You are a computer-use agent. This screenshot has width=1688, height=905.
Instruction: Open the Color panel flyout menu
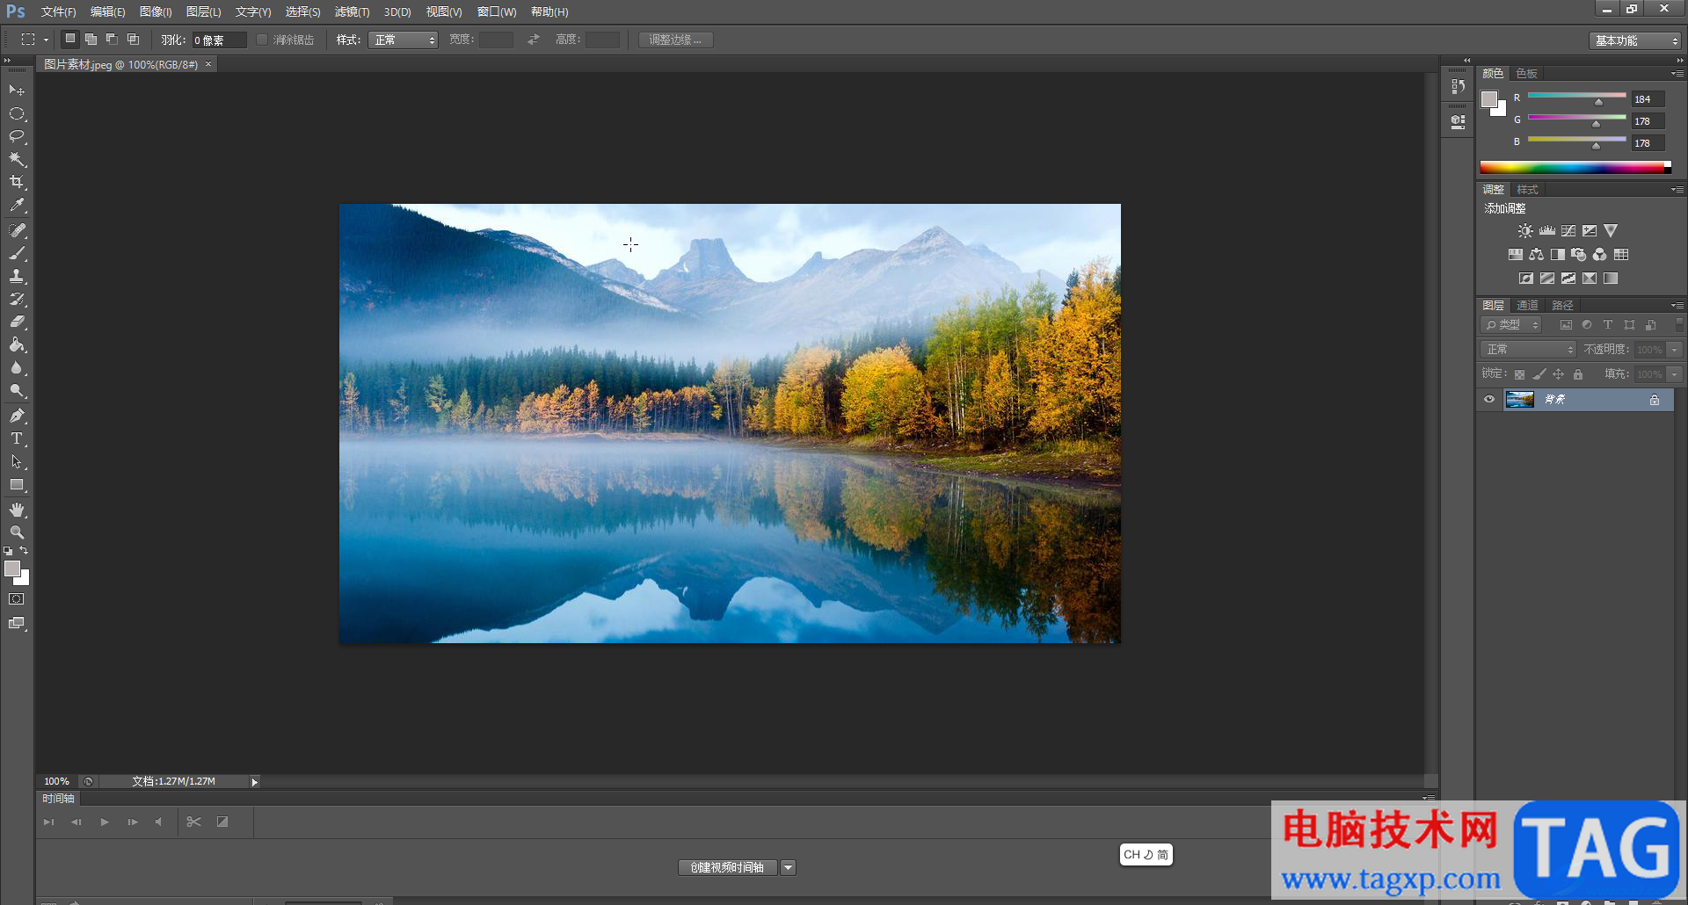click(x=1677, y=74)
